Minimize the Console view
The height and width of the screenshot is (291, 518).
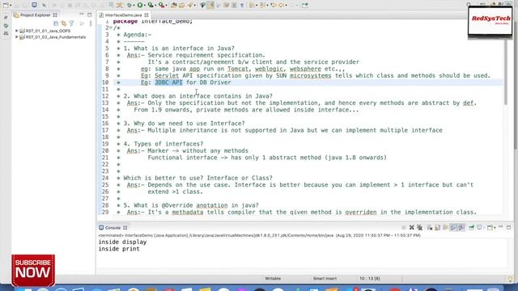pos(501,227)
